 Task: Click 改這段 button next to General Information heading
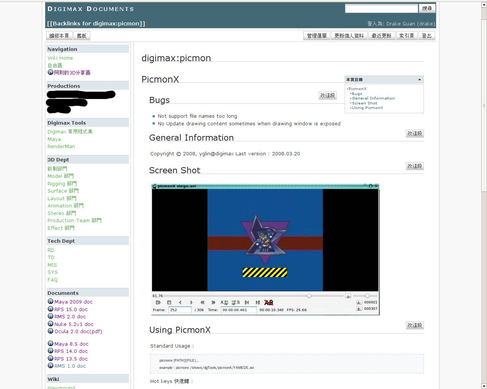tap(415, 133)
